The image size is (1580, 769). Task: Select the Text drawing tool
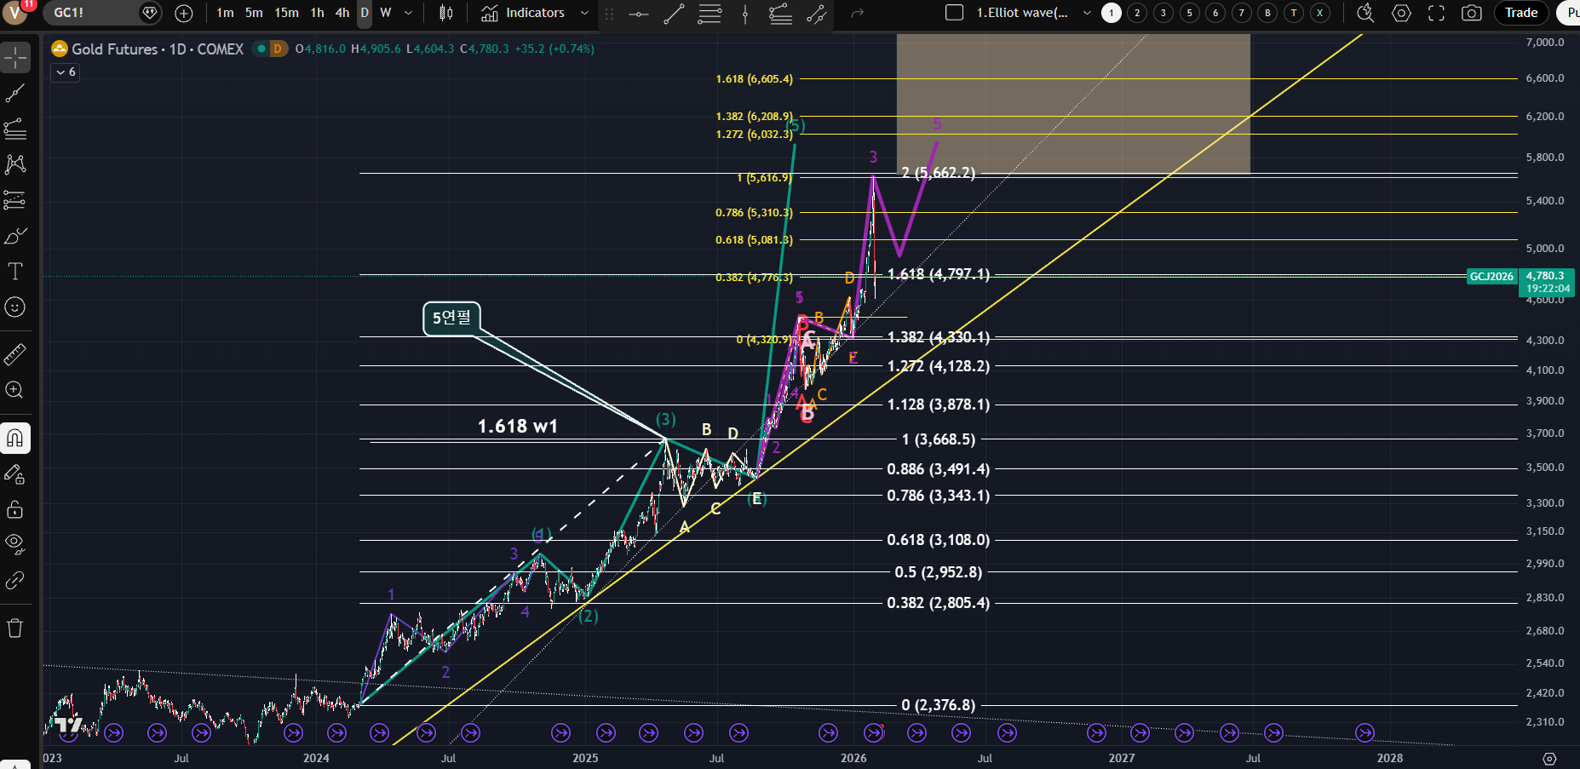(15, 272)
